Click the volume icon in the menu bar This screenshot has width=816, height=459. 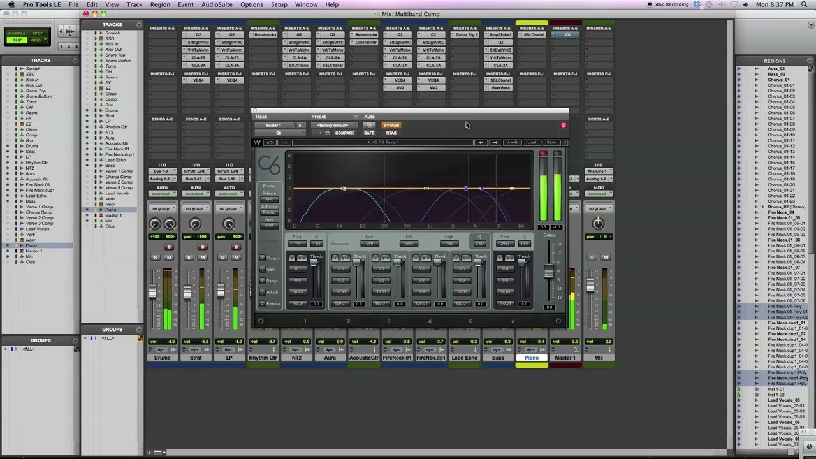pos(745,4)
